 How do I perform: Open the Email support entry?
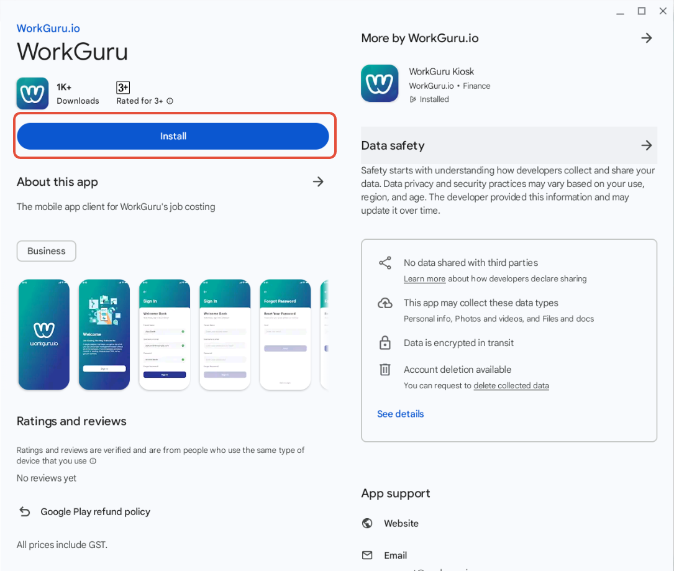tap(395, 555)
